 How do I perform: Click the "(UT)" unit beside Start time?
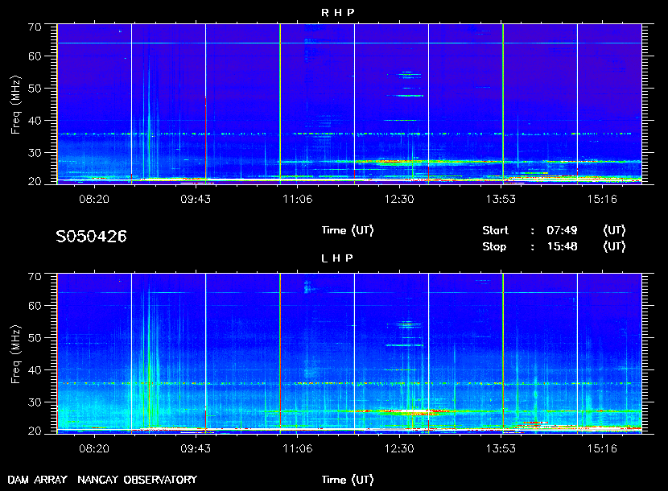click(614, 230)
